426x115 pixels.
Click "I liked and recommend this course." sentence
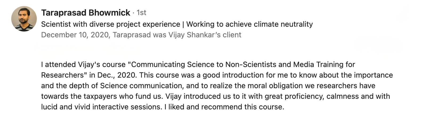224,107
